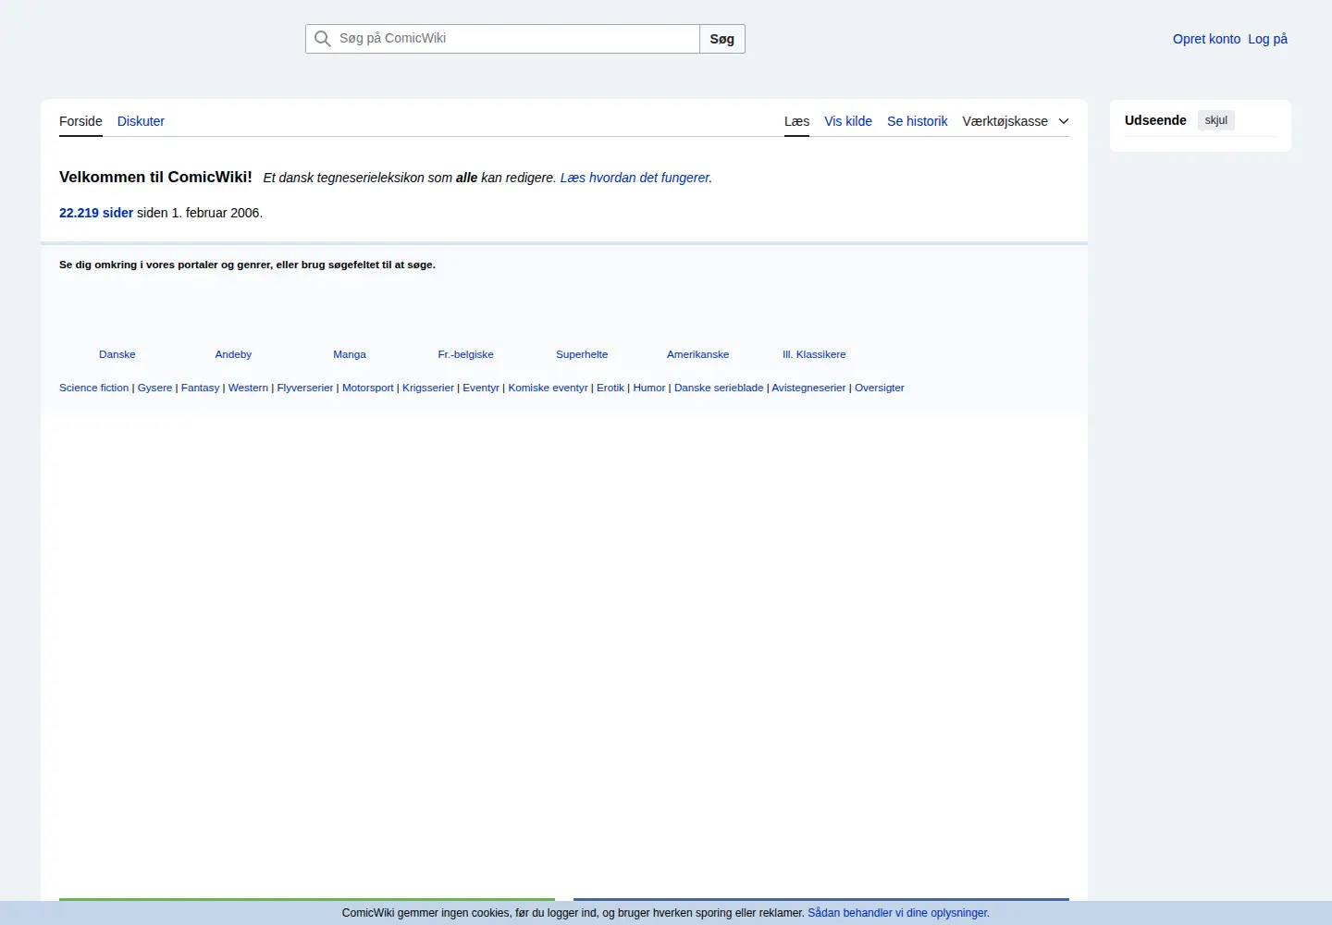Open the Ill. Klassikere portal
1332x925 pixels.
click(814, 354)
